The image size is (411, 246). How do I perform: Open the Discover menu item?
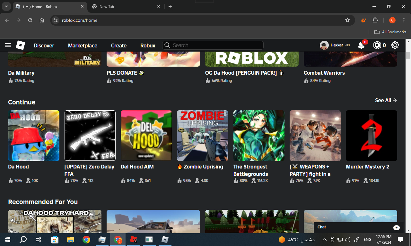point(44,45)
